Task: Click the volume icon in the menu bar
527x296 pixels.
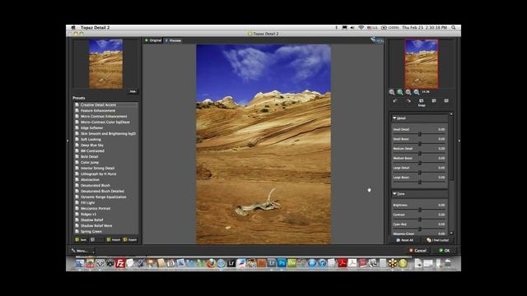Action: tap(352, 27)
